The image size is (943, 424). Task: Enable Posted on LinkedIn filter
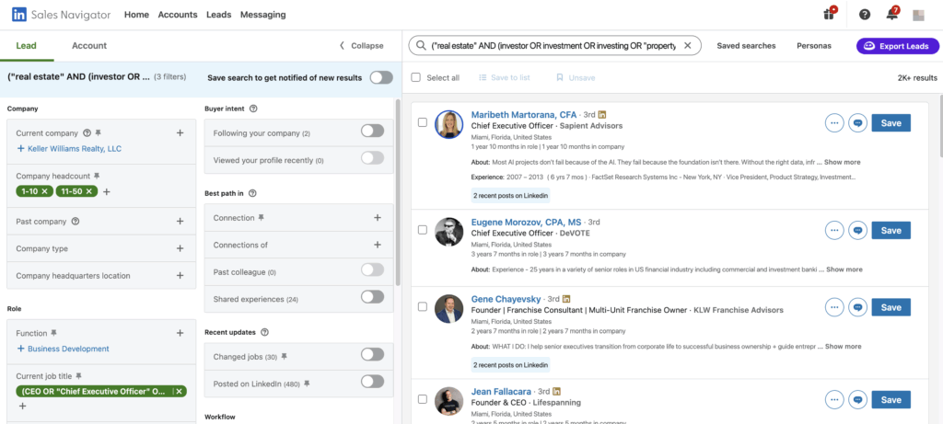coord(372,382)
